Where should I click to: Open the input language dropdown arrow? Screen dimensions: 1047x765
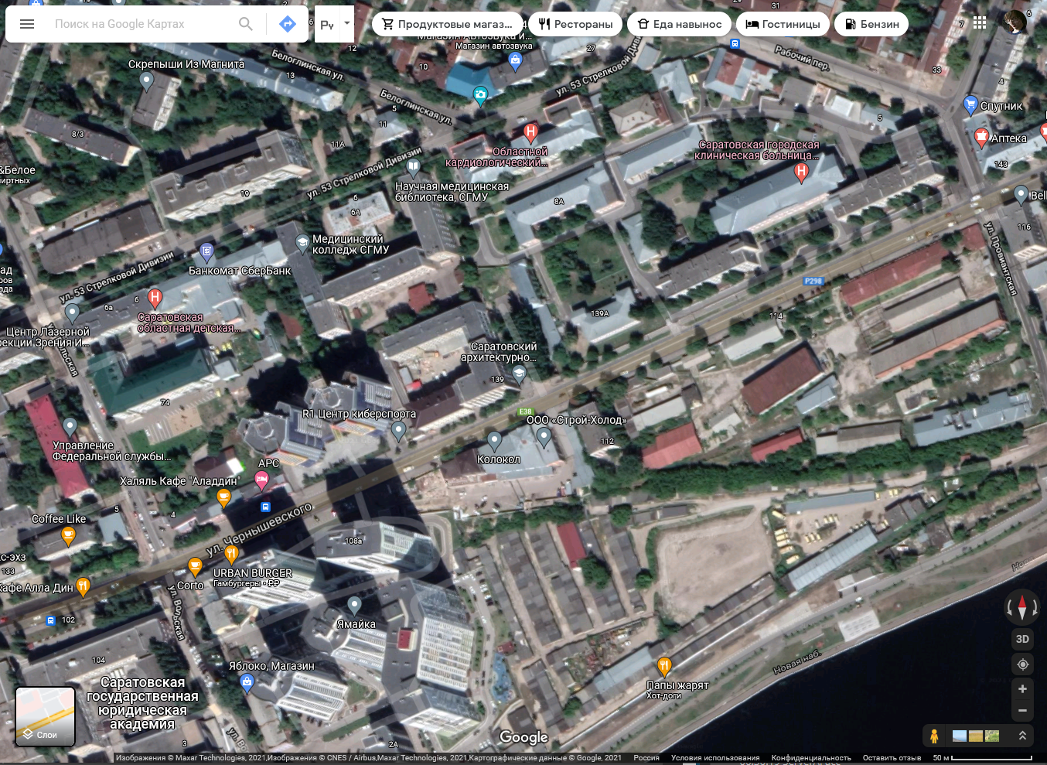[346, 23]
